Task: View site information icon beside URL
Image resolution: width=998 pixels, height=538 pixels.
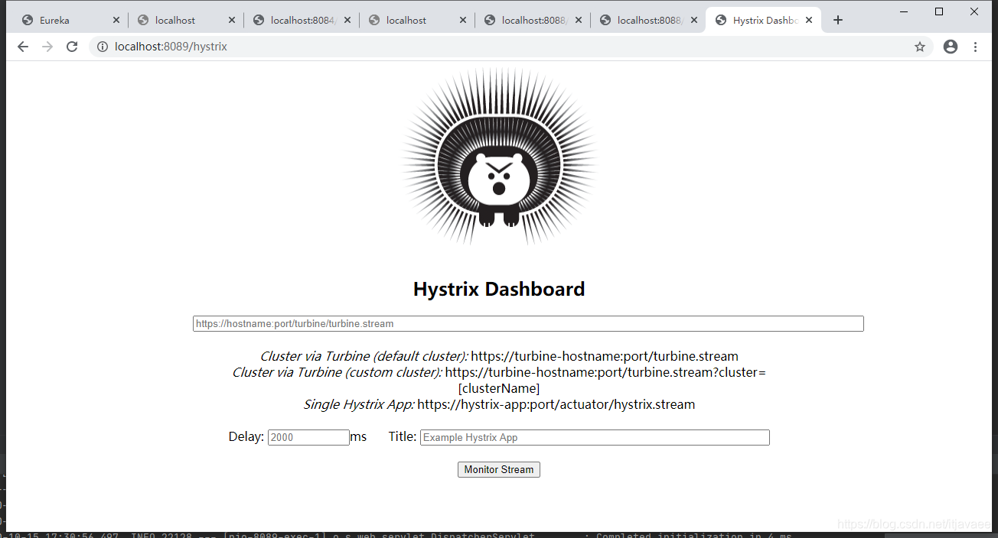Action: click(x=103, y=47)
